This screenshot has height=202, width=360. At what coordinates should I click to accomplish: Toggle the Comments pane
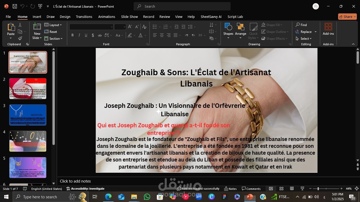251,189
